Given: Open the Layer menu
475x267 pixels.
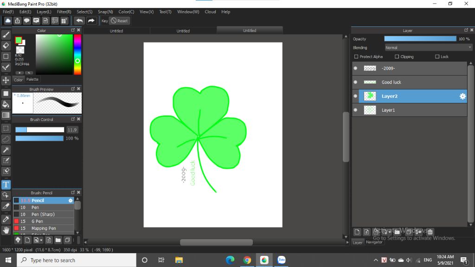Looking at the screenshot, I should click(44, 12).
